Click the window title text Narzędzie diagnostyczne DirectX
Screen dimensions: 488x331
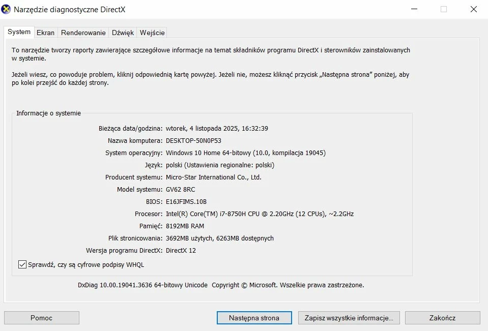point(69,9)
